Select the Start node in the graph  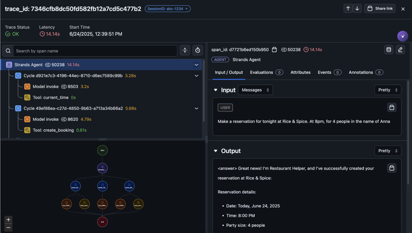coord(102,150)
